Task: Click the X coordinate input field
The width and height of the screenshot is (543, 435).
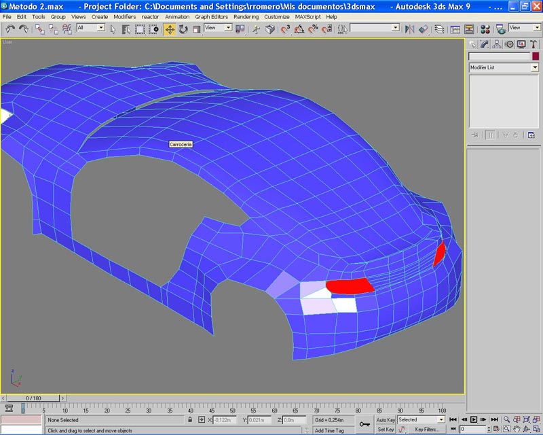Action: tap(227, 420)
